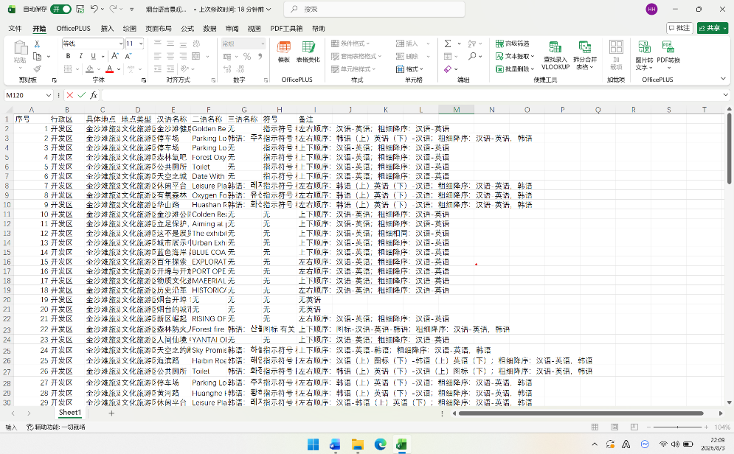Screen dimensions: 734x454
Task: Click the Save icon in title bar
Action: coord(80,9)
